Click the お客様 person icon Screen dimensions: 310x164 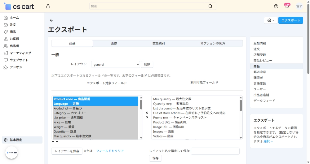click(6, 39)
